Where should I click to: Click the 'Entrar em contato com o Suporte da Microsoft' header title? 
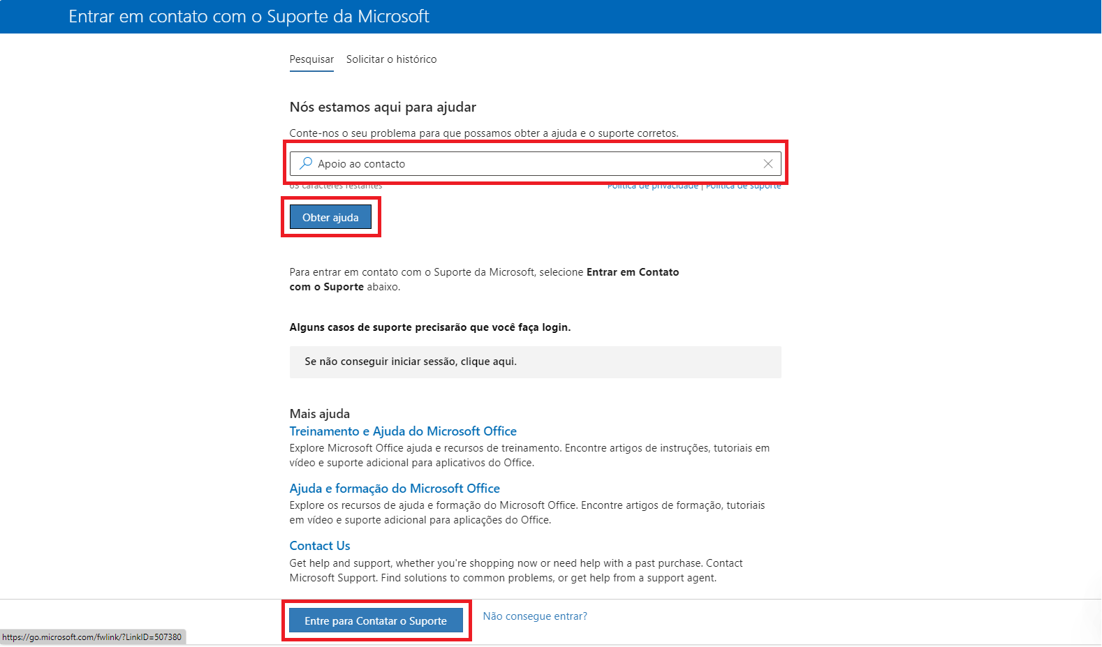point(249,16)
